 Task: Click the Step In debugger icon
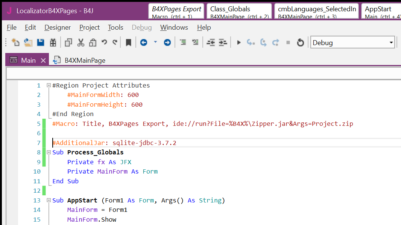coord(251,42)
